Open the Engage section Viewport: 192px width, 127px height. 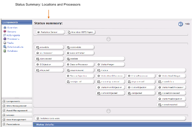[17, 115]
